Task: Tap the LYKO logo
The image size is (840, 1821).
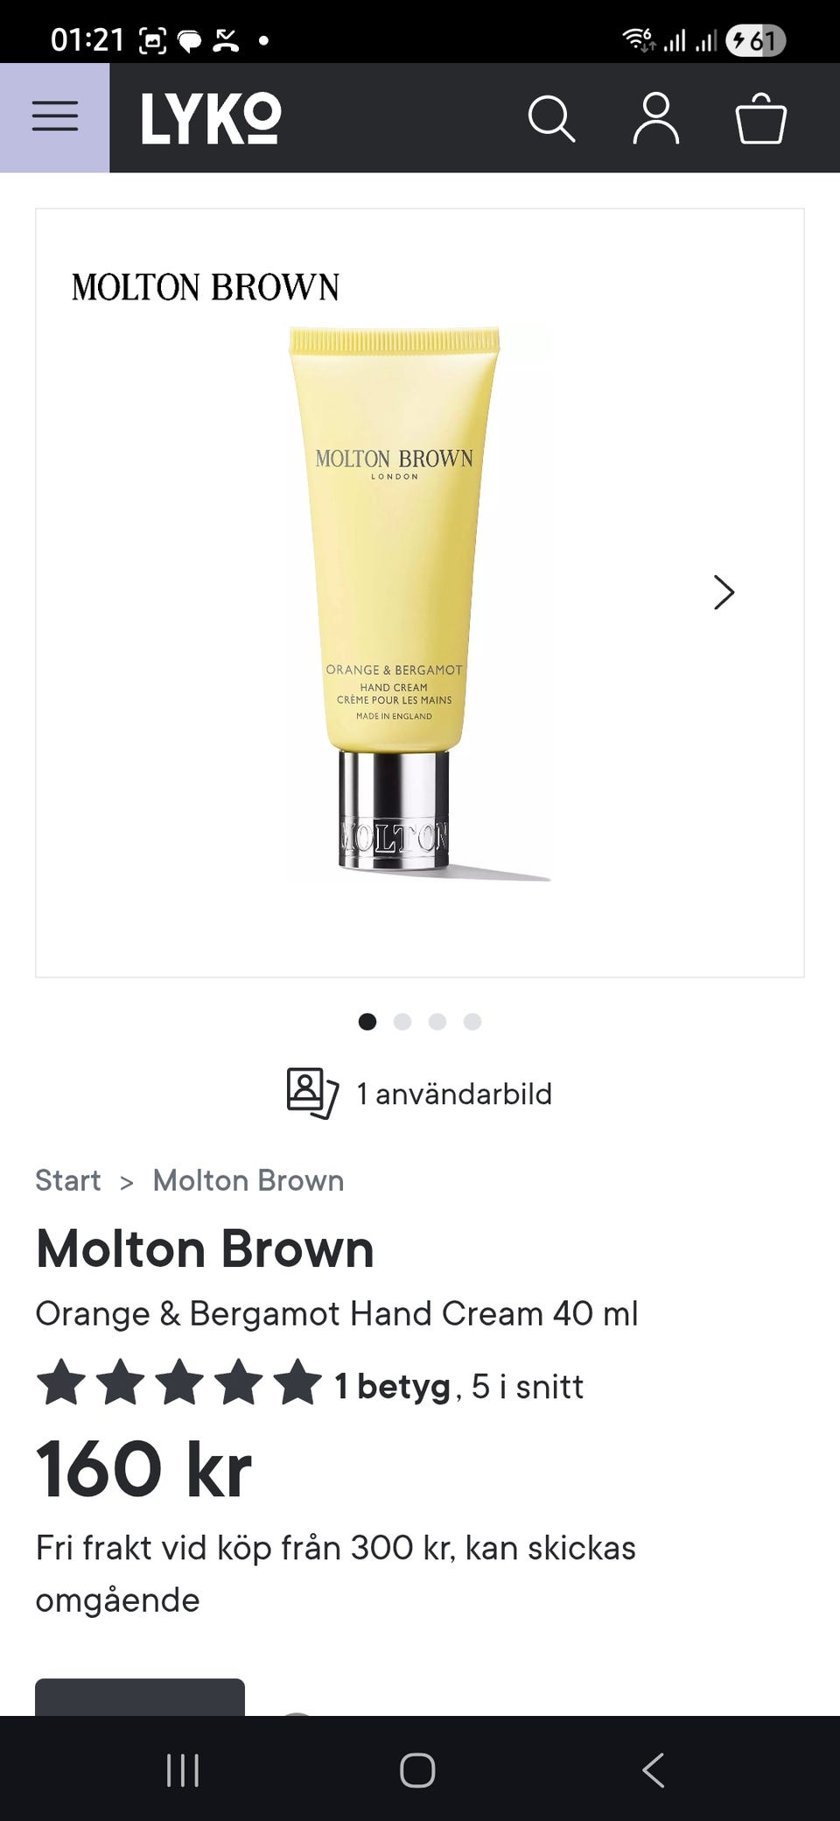Action: [211, 118]
